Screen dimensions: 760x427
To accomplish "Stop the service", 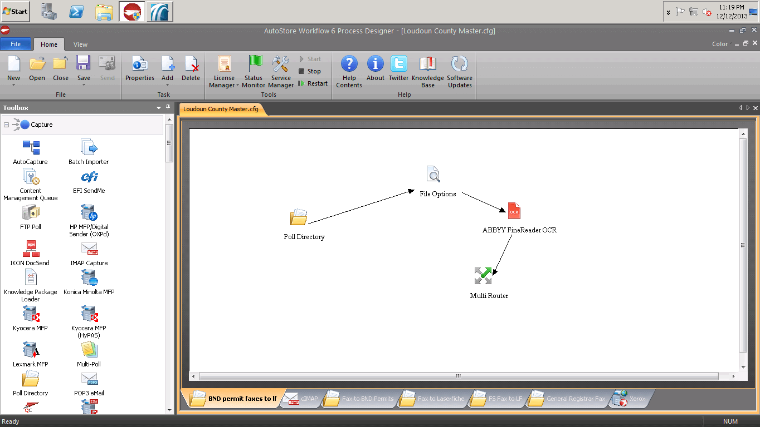I will pyautogui.click(x=310, y=71).
